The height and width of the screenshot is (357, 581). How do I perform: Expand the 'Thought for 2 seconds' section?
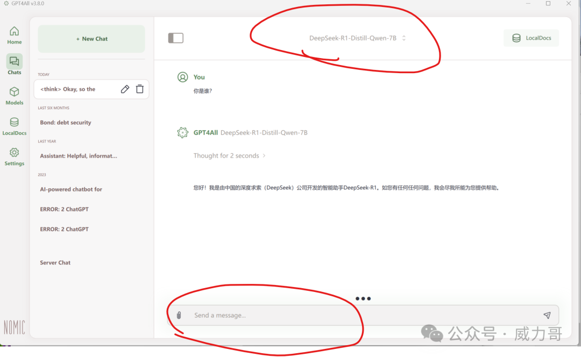[x=229, y=155]
